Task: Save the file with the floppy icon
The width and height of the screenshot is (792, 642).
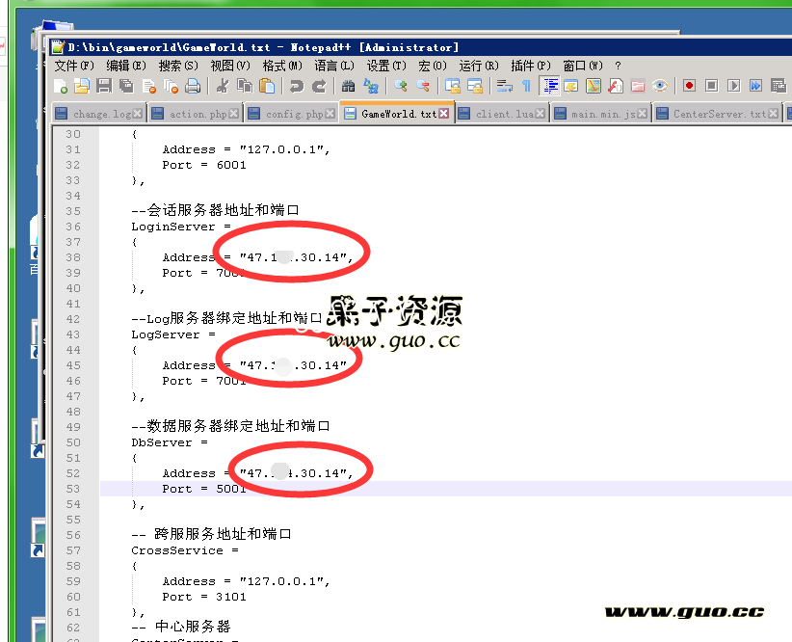Action: click(104, 87)
